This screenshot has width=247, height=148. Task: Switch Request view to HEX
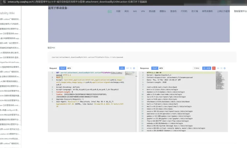(69, 68)
